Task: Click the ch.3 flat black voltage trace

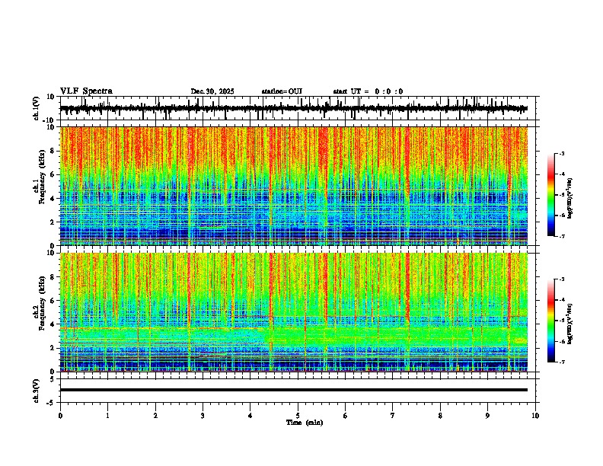Action: click(x=294, y=390)
